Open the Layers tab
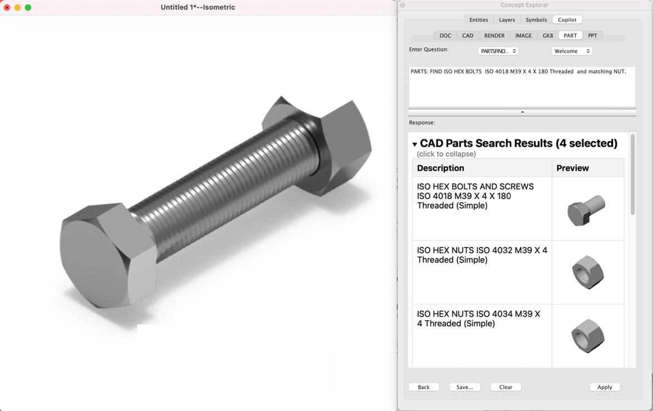The height and width of the screenshot is (411, 653). [507, 19]
